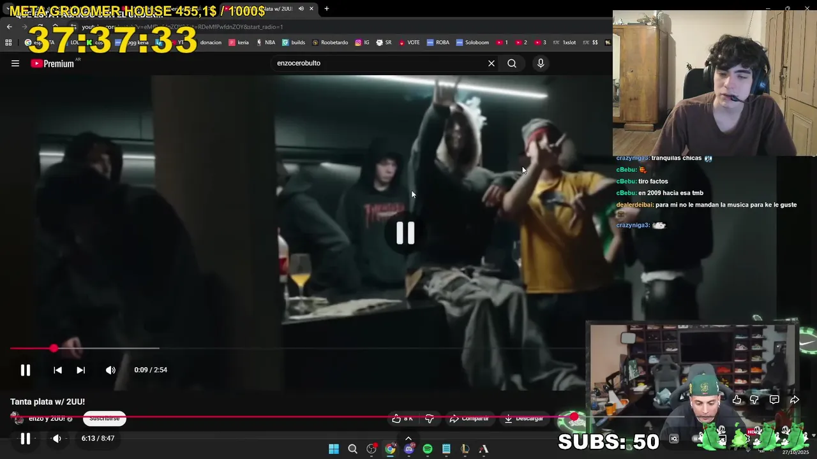Open the Roobetardo bookmark

[x=330, y=43]
